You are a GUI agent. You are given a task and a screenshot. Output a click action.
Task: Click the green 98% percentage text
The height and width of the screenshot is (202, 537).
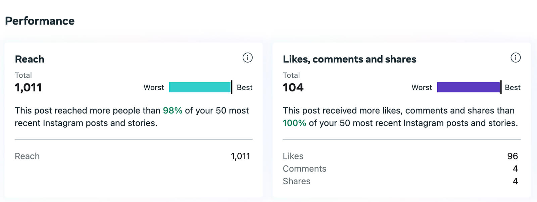173,111
